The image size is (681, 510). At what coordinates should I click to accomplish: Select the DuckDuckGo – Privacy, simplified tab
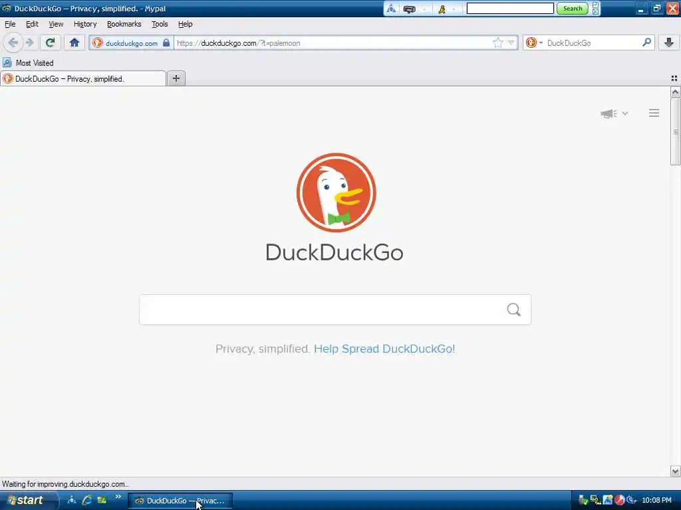pos(83,78)
